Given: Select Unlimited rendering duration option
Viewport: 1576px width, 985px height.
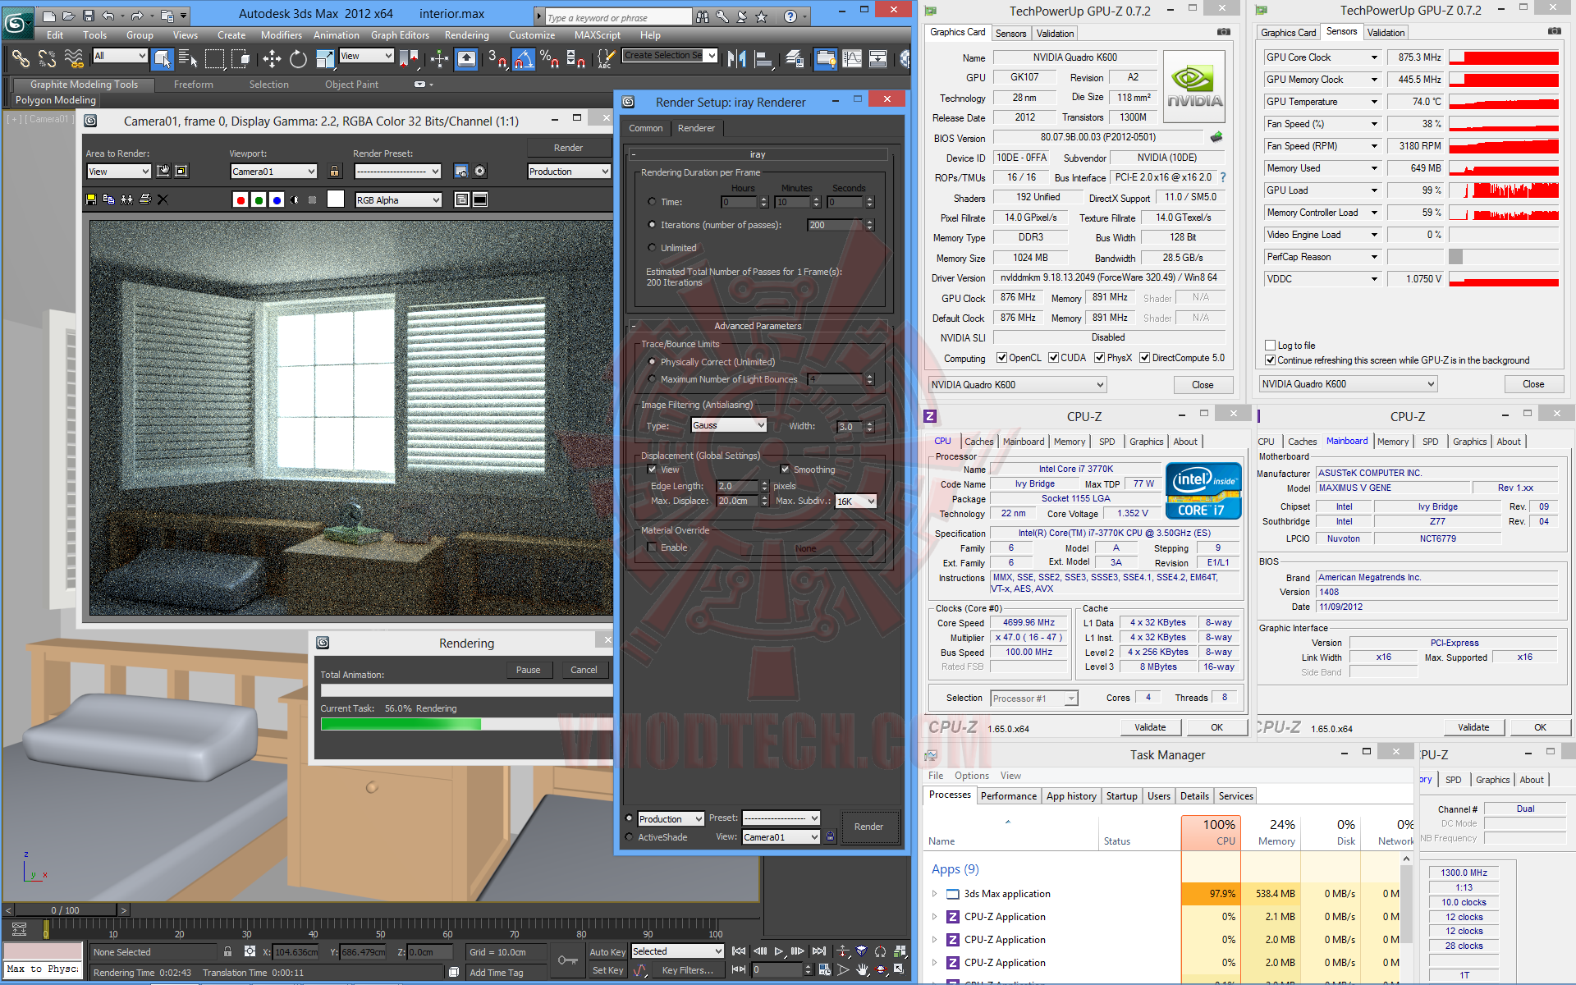Looking at the screenshot, I should pyautogui.click(x=653, y=248).
